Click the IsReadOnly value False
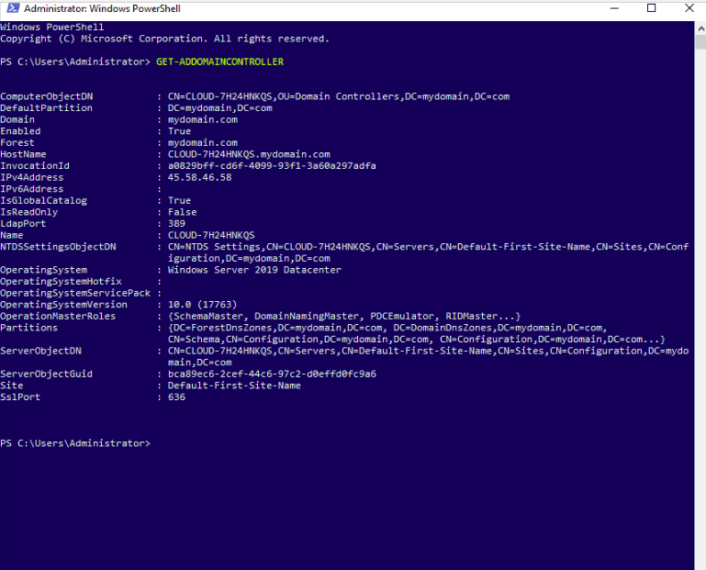Screen dimensions: 706x570 point(183,212)
